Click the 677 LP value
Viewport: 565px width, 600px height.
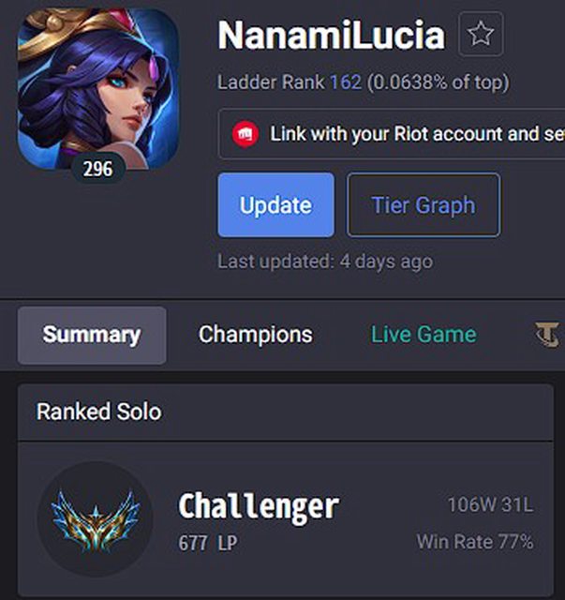(208, 543)
